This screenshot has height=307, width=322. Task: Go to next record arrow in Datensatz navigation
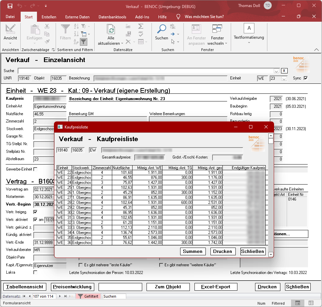pos(60,296)
